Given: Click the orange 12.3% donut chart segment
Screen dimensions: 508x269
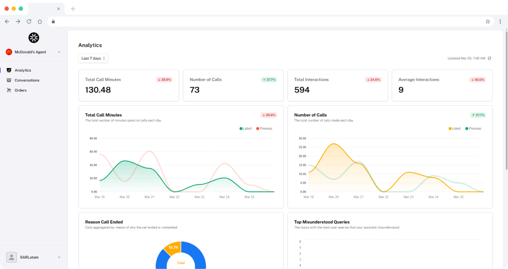Looking at the screenshot, I should coord(172,248).
